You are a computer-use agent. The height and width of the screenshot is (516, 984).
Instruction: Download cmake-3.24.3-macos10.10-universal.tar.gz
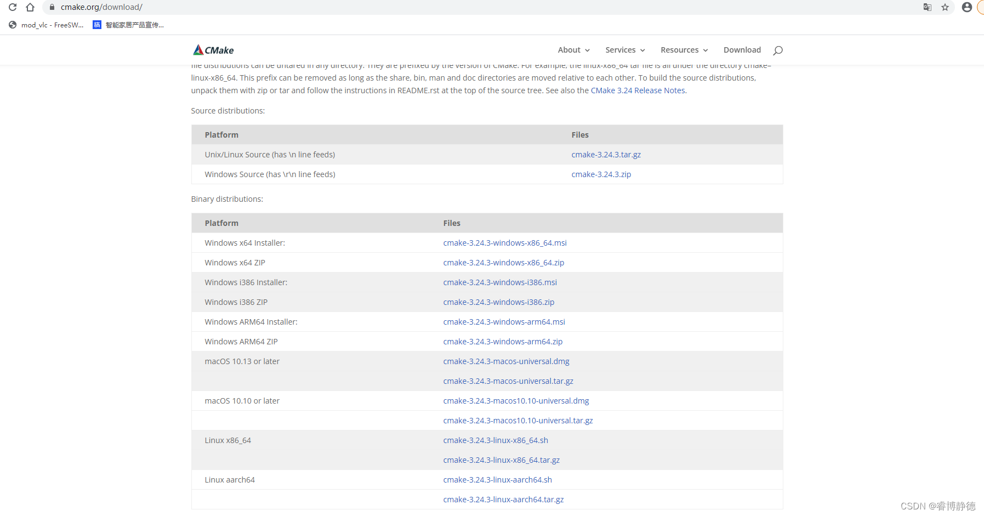tap(518, 421)
